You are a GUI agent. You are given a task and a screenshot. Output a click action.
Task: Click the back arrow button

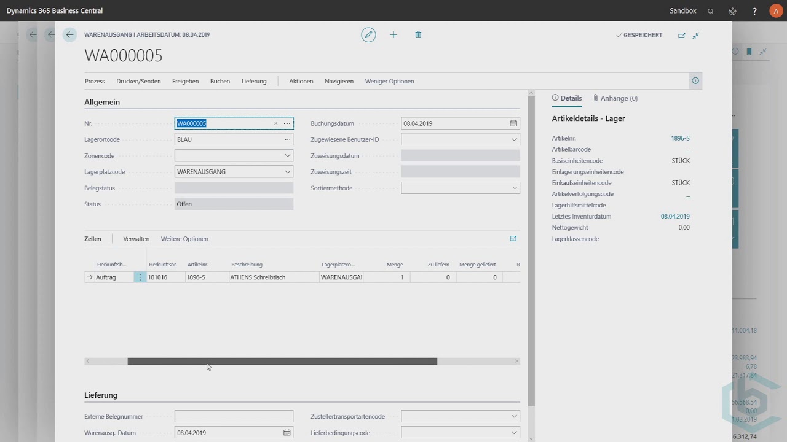point(69,35)
